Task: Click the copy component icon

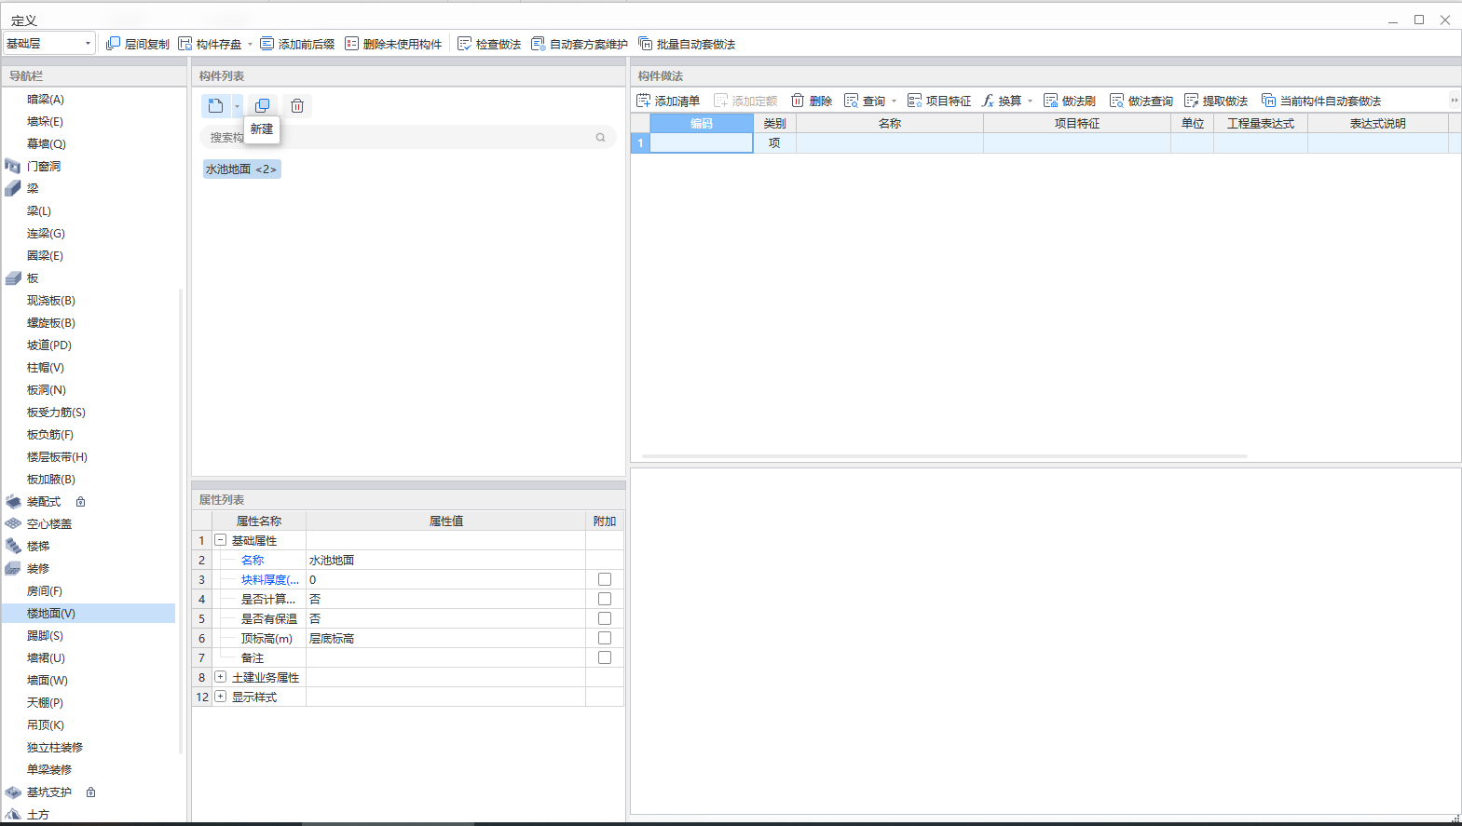Action: [262, 105]
